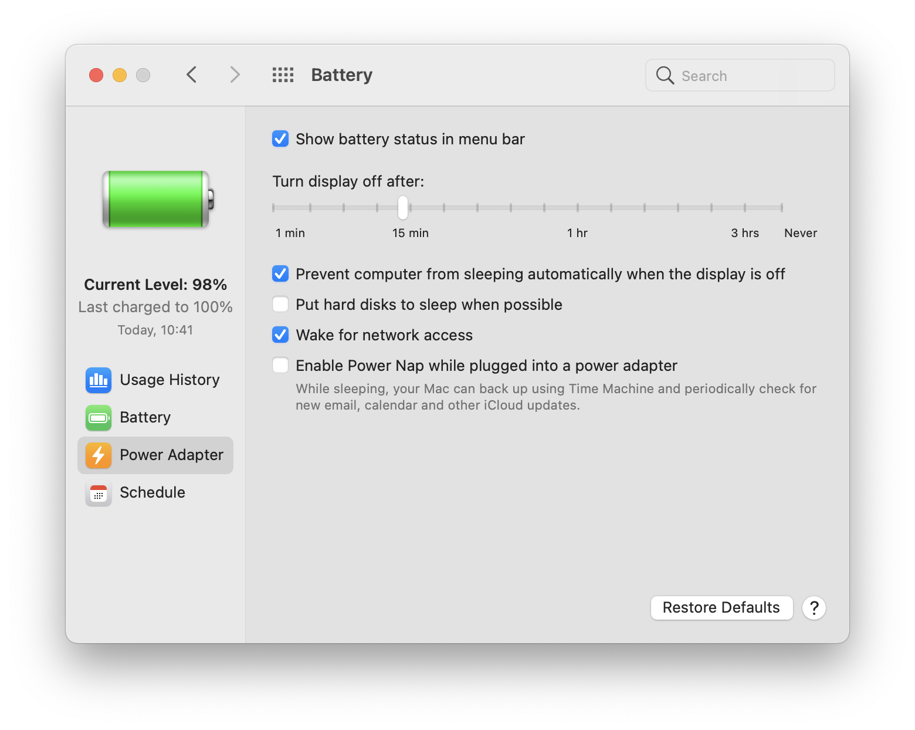Click the question mark help icon

[x=814, y=608]
